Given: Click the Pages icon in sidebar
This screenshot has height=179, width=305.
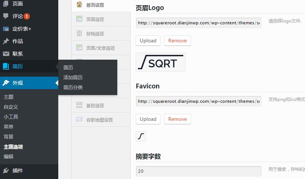Looking at the screenshot, I should [x=6, y=4].
